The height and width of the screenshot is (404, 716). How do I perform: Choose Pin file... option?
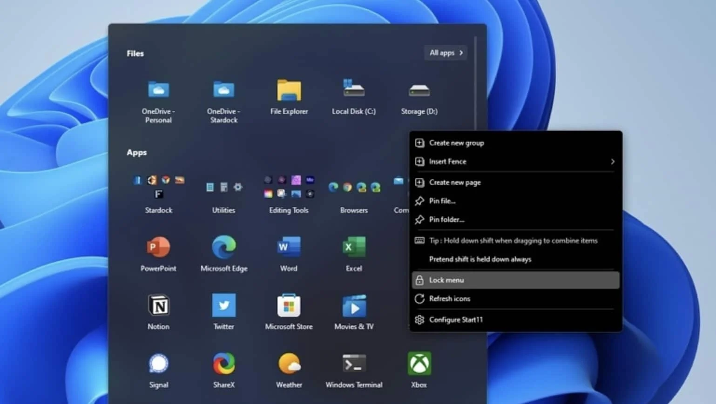515,201
